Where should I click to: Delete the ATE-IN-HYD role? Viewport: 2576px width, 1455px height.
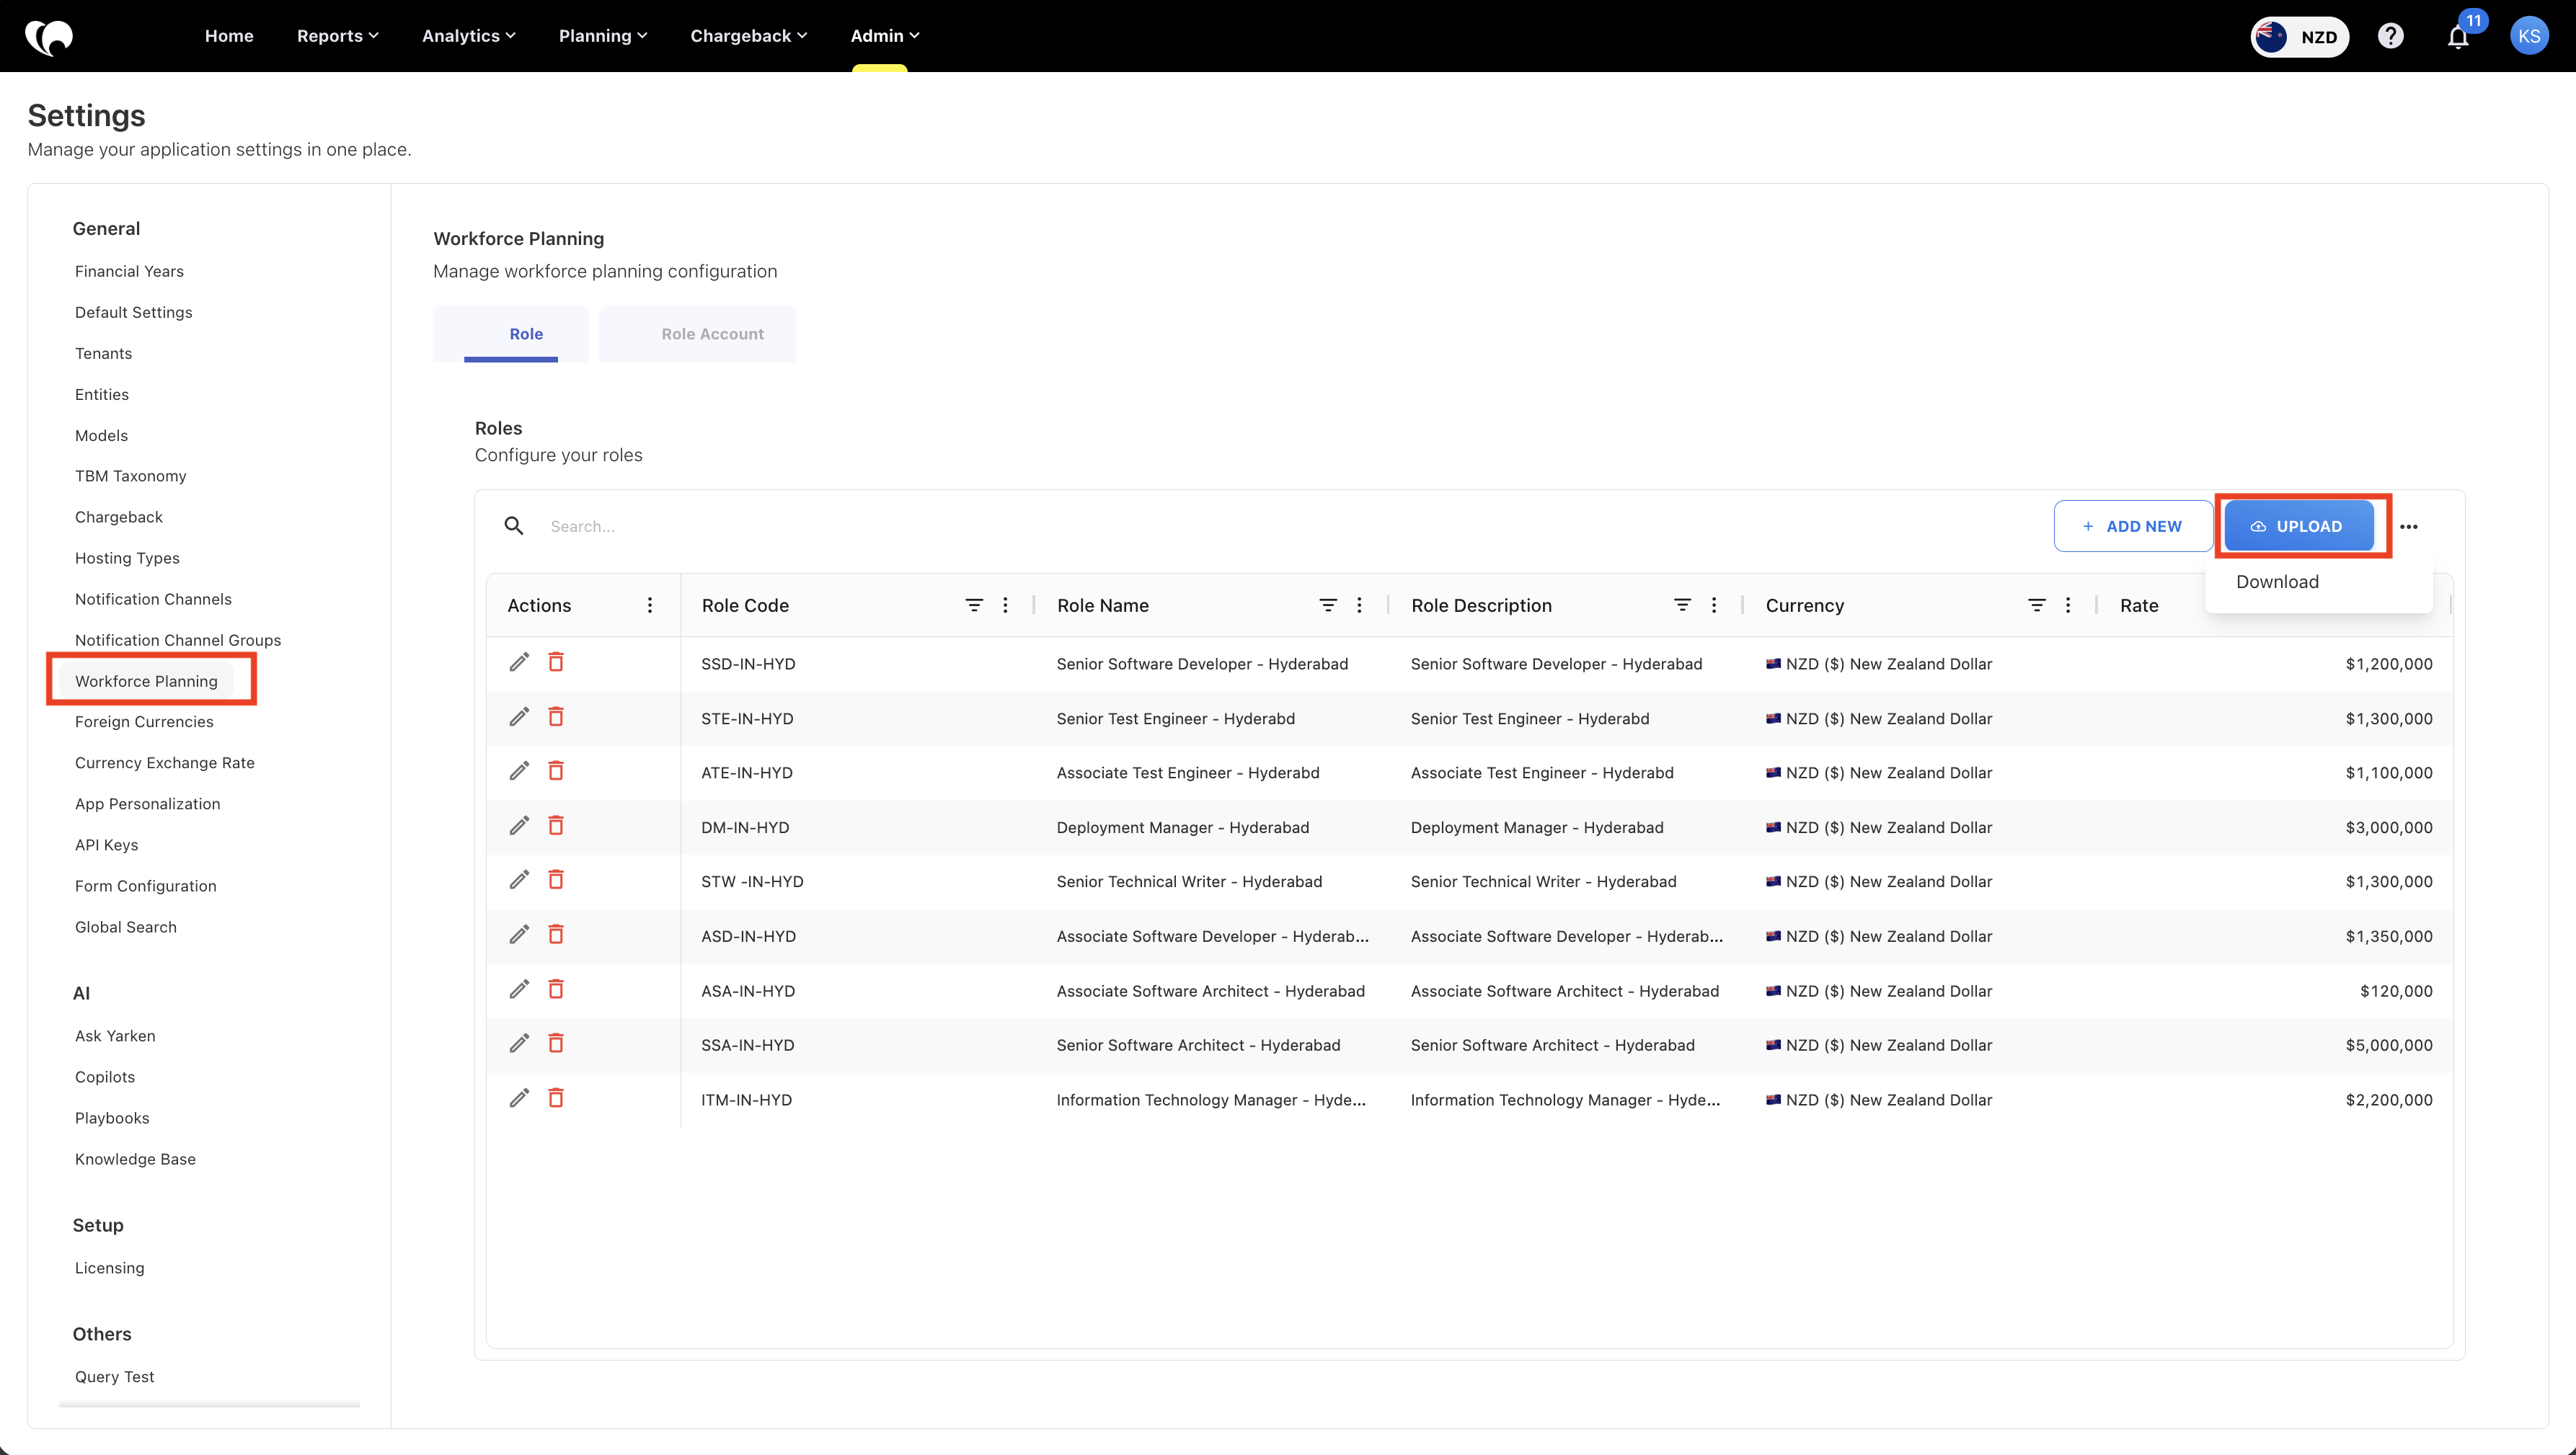556,772
